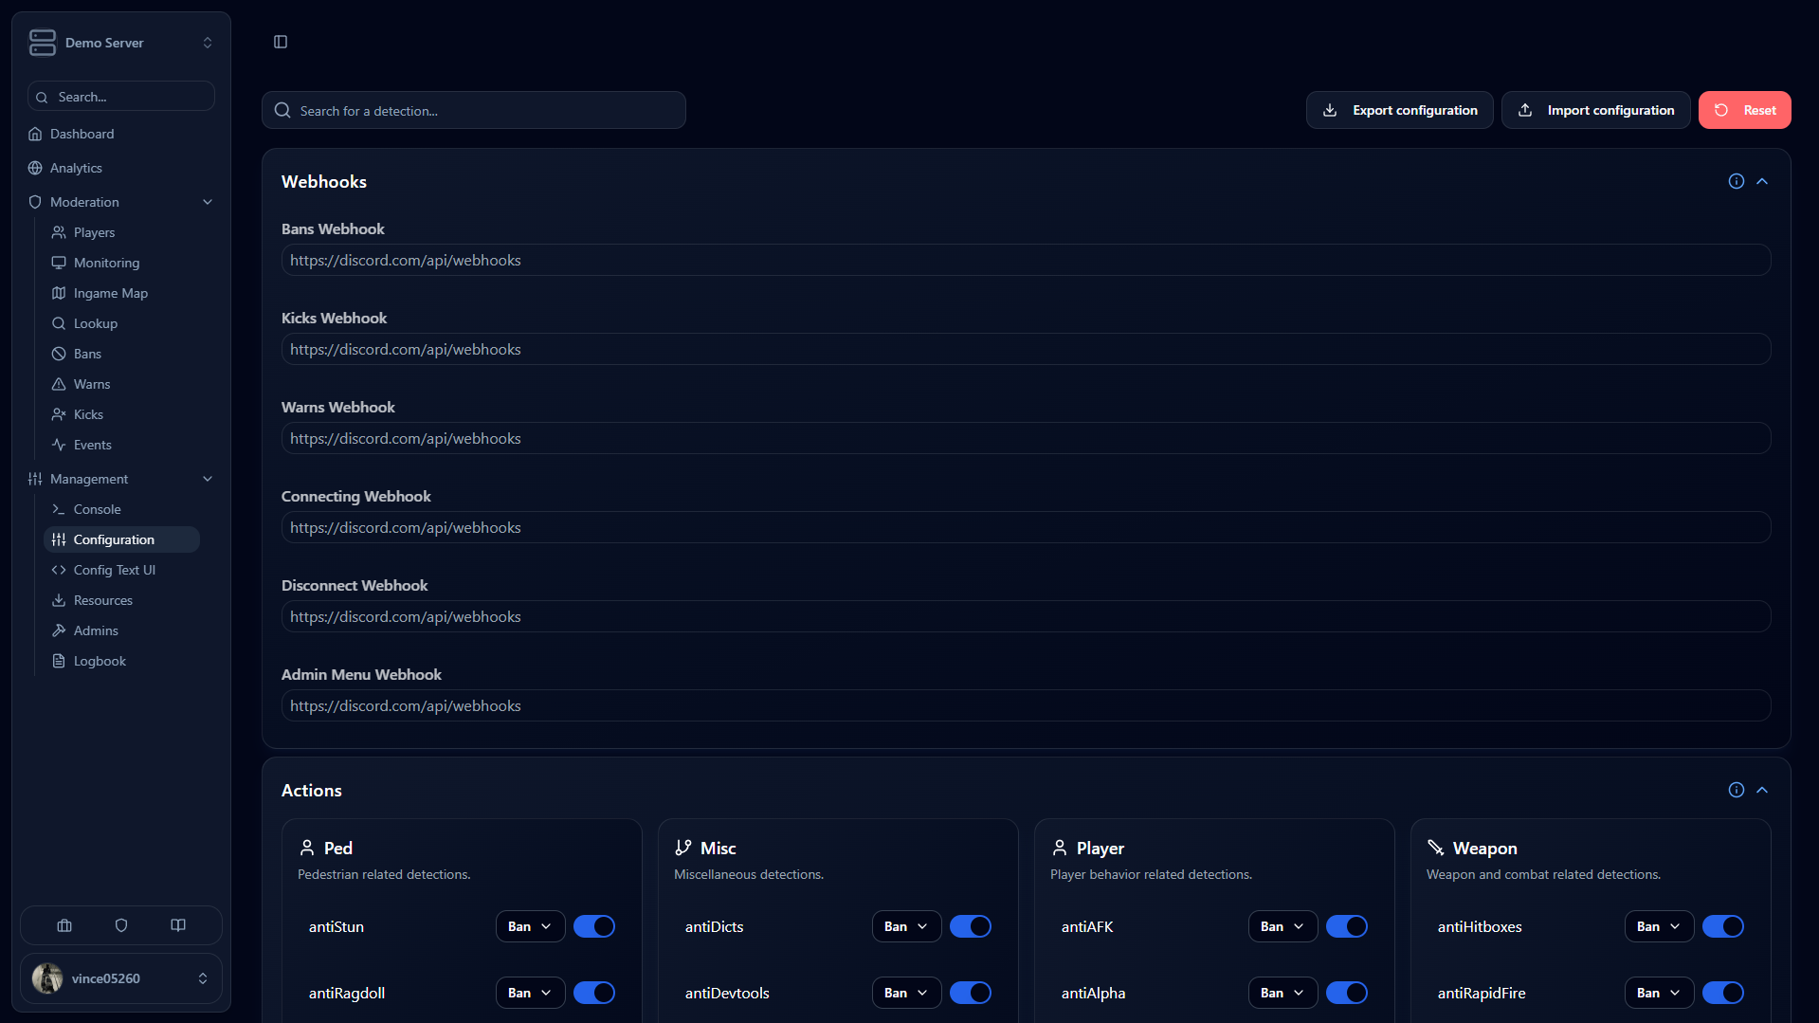Click the Bans prohibited icon

pyautogui.click(x=59, y=354)
